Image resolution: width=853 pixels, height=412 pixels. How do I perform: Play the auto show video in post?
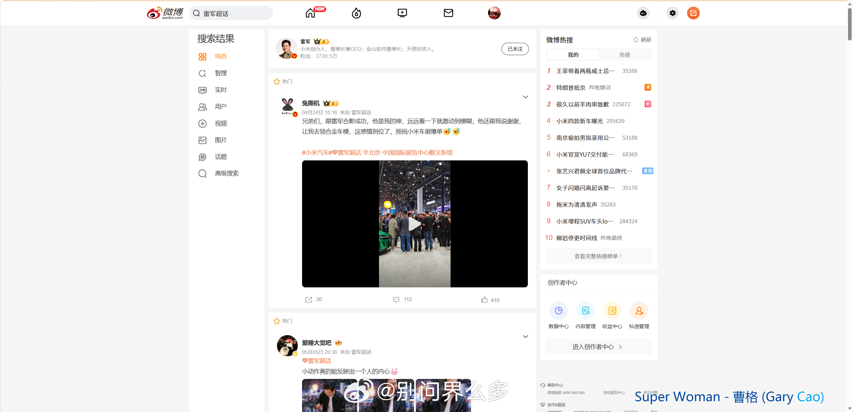coord(414,224)
